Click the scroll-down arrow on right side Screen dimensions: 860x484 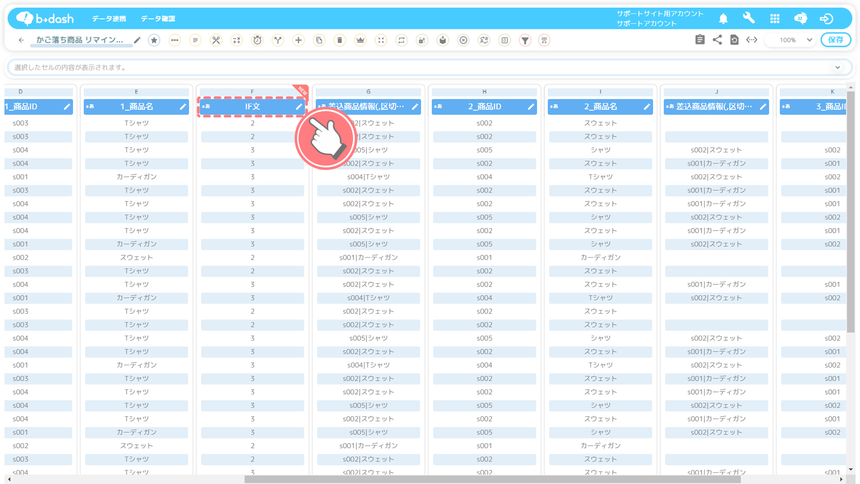(851, 469)
